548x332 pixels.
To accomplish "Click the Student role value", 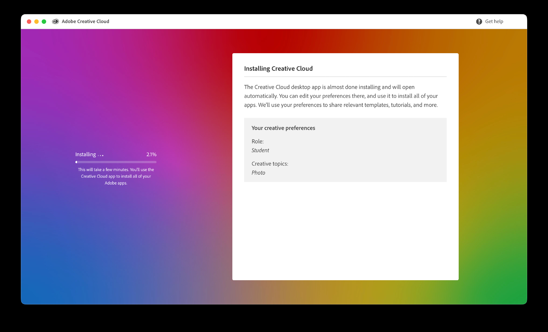I will pyautogui.click(x=260, y=150).
